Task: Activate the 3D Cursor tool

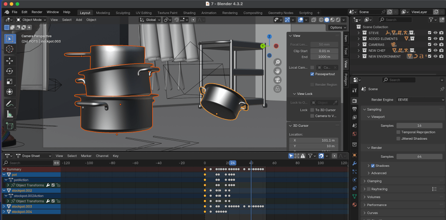Action: (x=10, y=49)
